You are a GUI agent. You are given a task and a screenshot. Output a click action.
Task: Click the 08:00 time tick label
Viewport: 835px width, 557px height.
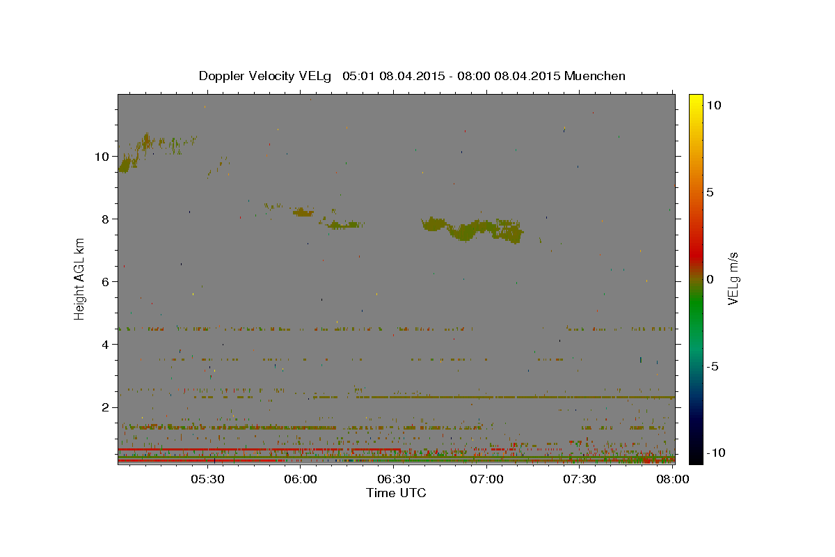[x=673, y=479]
